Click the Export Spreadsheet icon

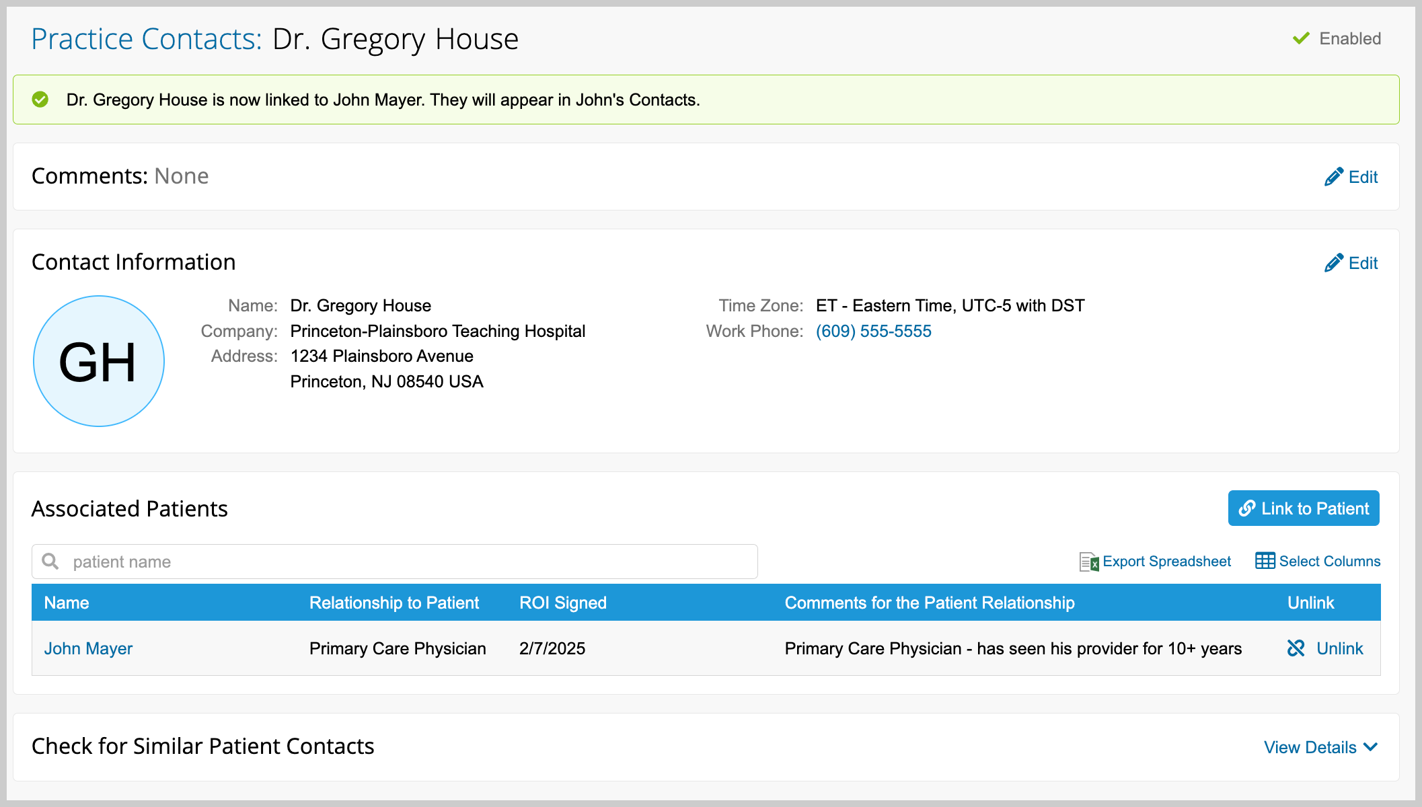point(1089,562)
